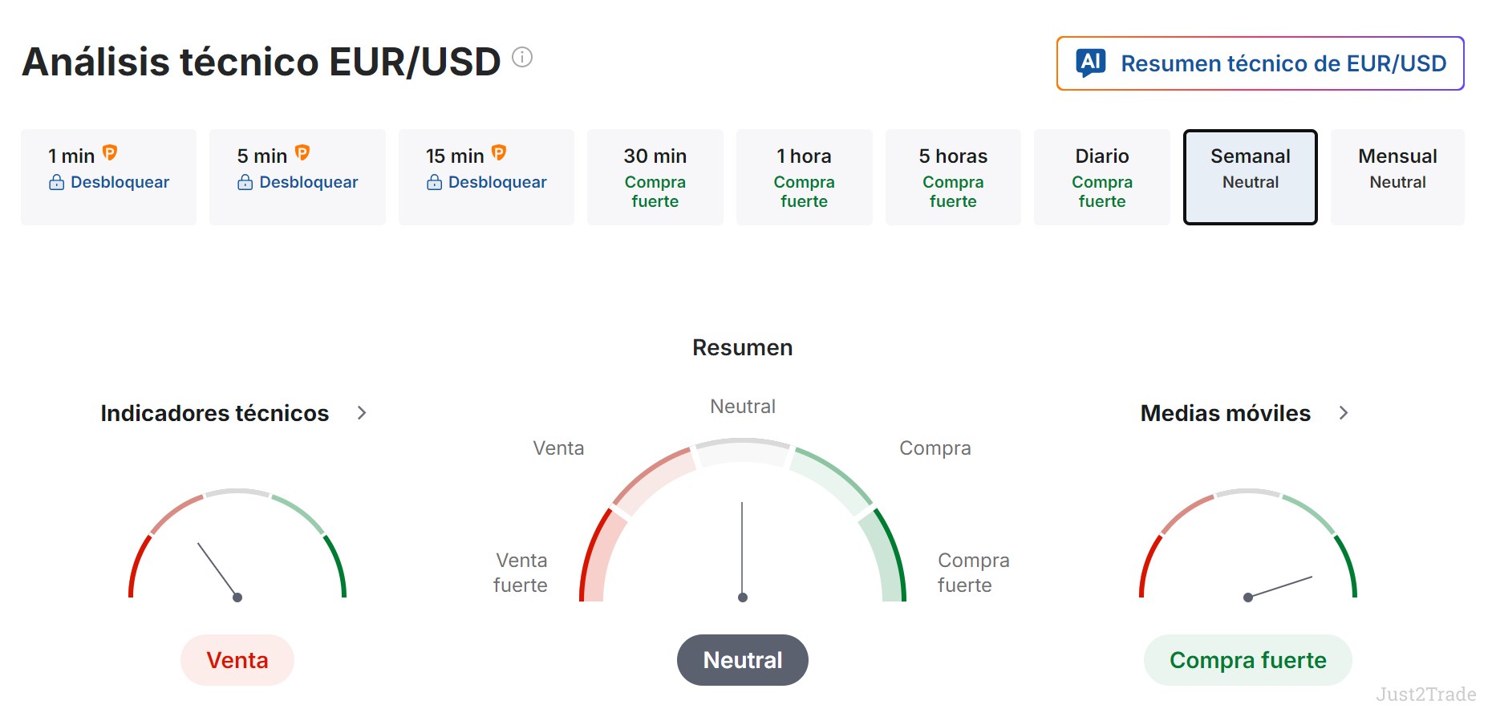Expand Medias móviles with its chevron arrow
Screen dimensions: 1492x717
1344,413
